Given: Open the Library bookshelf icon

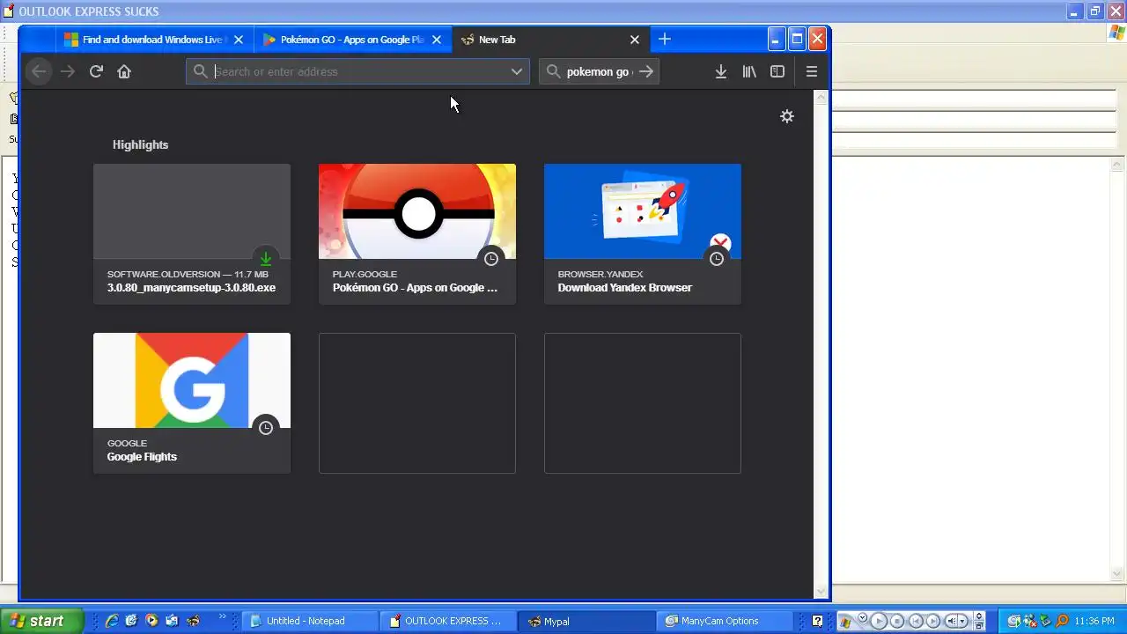Looking at the screenshot, I should coord(749,71).
